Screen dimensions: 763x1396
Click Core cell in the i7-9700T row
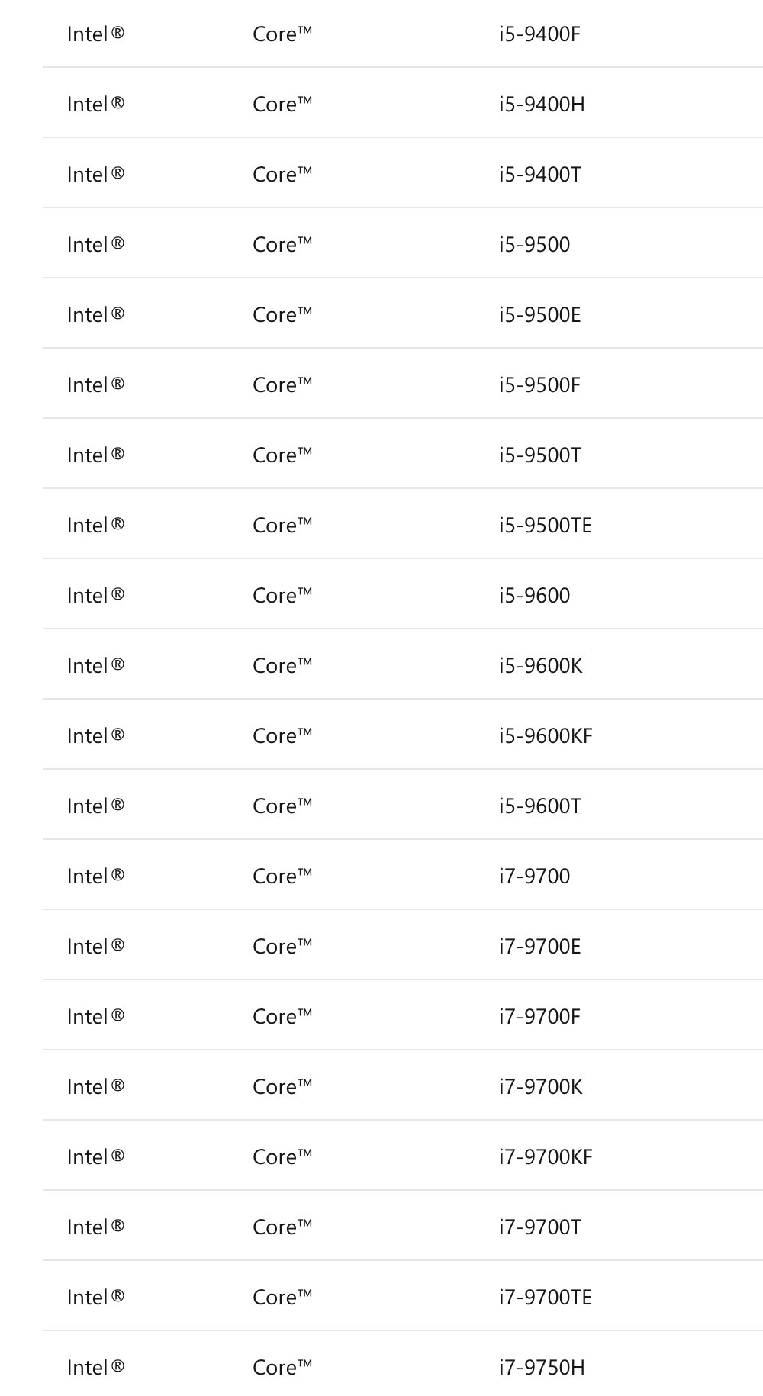point(282,1227)
